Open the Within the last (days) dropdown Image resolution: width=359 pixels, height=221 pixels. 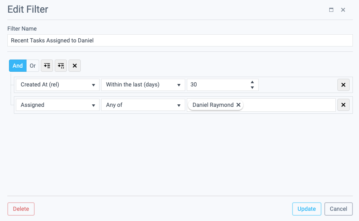tap(143, 85)
